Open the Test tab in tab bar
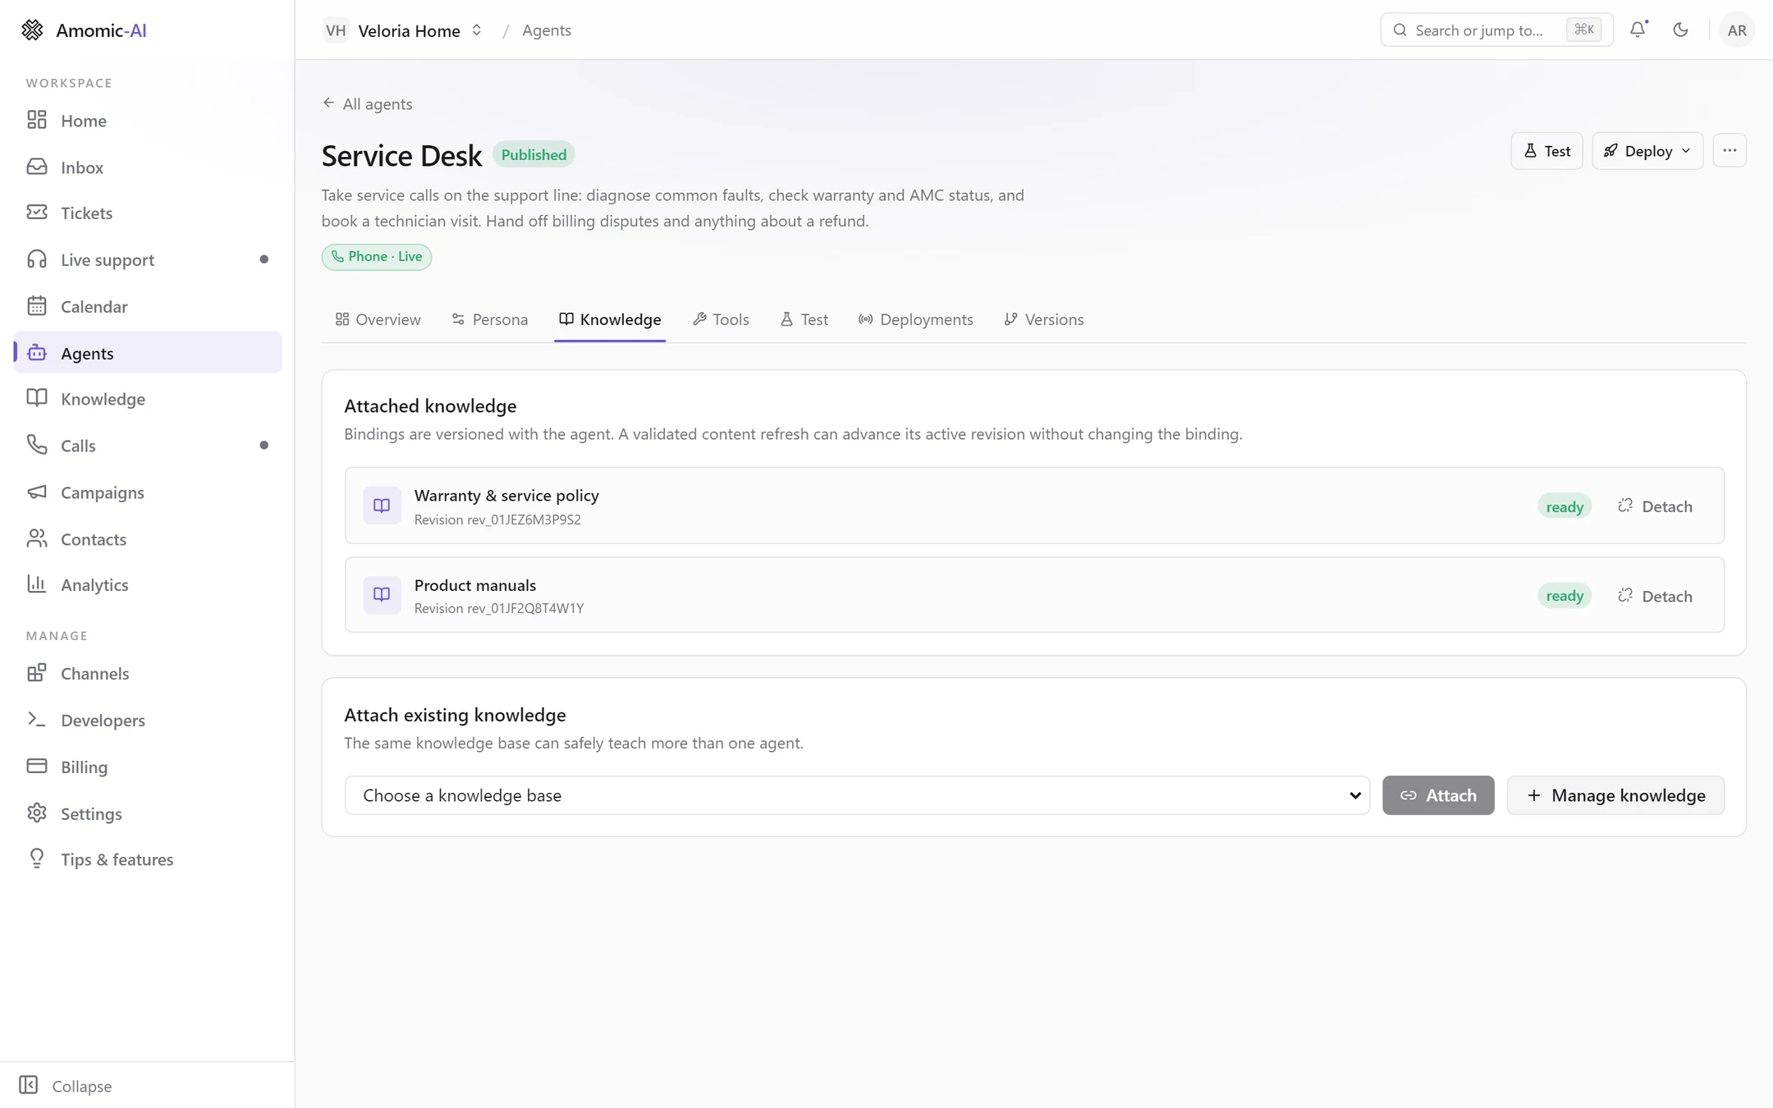1773x1108 pixels. (804, 319)
